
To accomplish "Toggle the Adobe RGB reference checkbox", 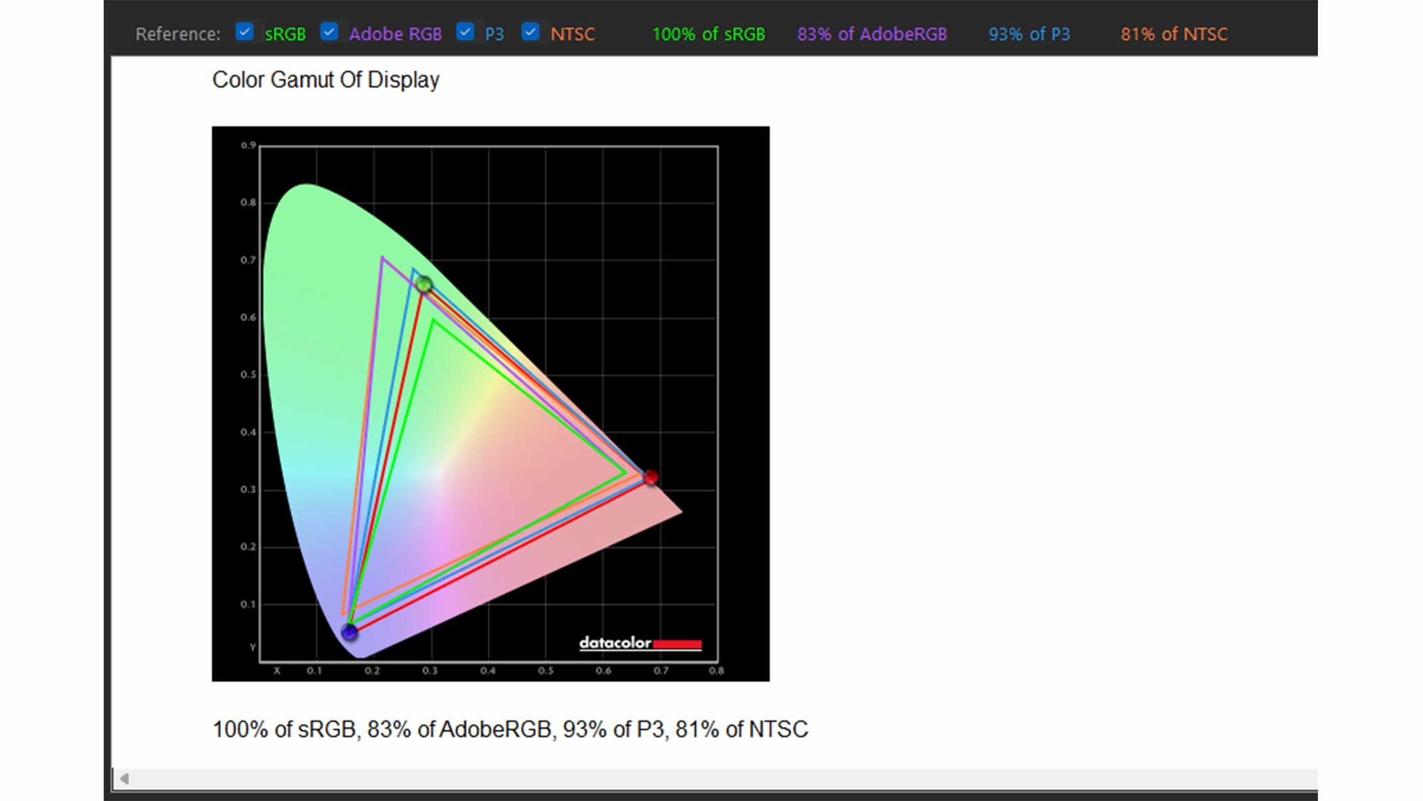I will [x=329, y=33].
